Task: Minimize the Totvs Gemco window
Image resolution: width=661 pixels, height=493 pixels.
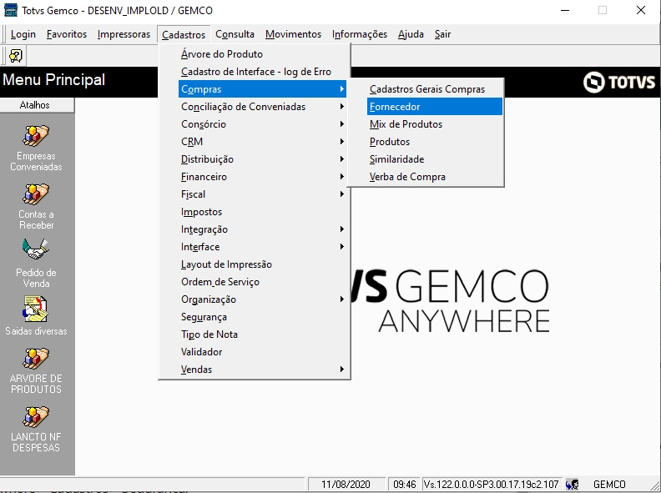Action: click(x=565, y=10)
